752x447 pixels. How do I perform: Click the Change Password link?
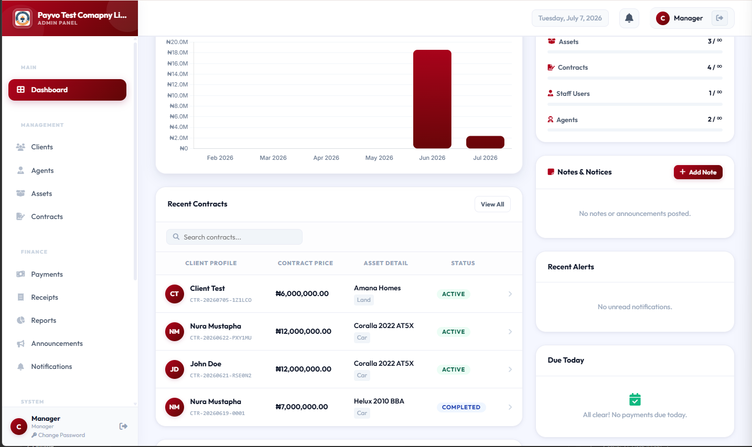58,435
